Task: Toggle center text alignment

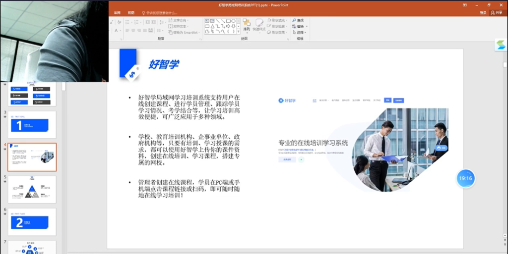Action: (133, 30)
